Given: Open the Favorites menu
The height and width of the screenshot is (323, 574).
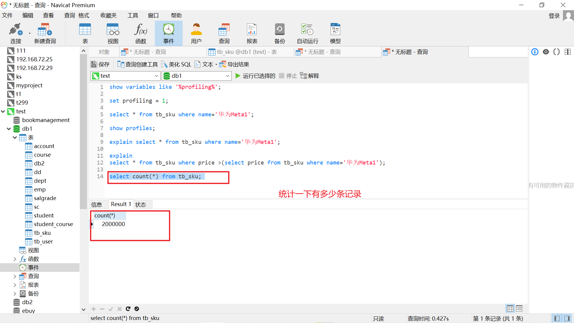Looking at the screenshot, I should 108,15.
